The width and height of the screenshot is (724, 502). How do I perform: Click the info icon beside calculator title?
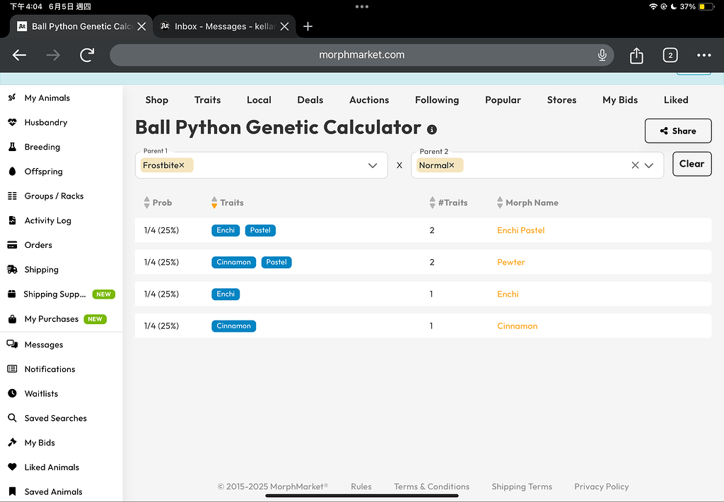432,129
